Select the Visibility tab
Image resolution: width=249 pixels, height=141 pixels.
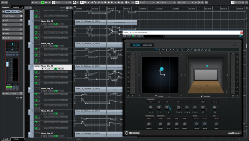coord(16,7)
